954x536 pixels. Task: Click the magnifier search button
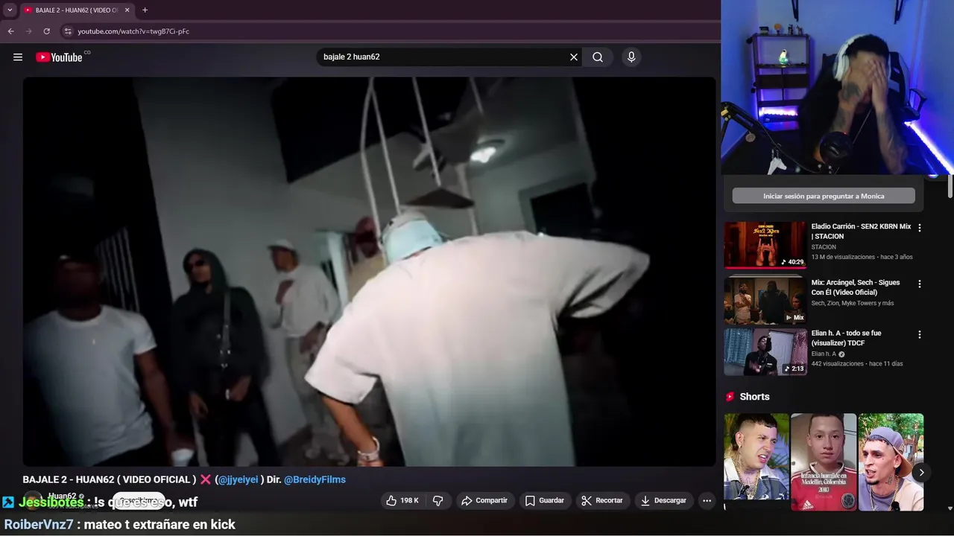598,57
